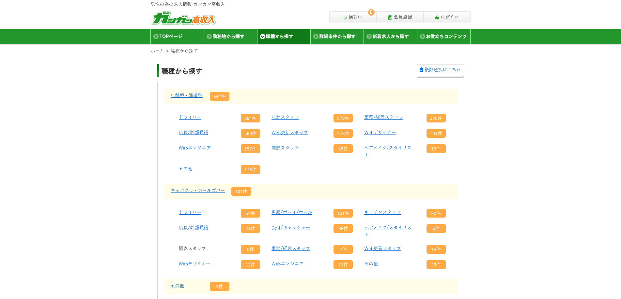
Task: Open Webデザイナー with 12件
Action: 194,264
